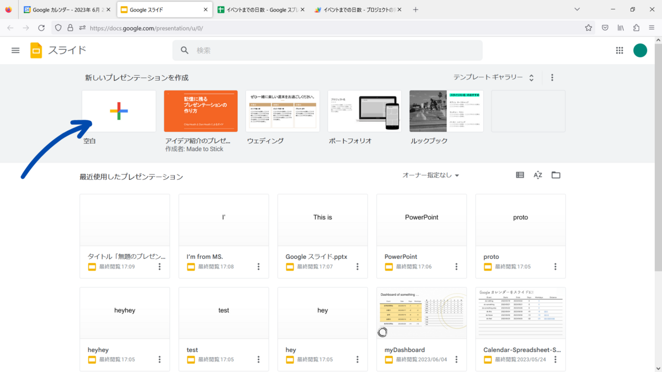Viewport: 662px width, 372px height.
Task: Open more options for test file
Action: click(259, 359)
